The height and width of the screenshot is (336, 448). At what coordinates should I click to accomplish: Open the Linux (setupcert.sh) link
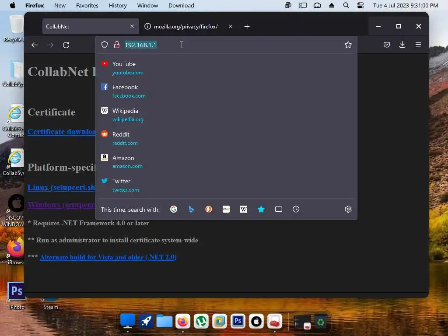61,187
